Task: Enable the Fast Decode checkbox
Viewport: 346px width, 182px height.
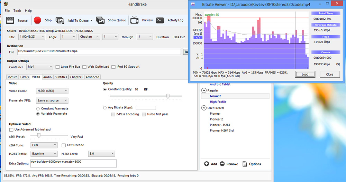Action: [x=64, y=145]
